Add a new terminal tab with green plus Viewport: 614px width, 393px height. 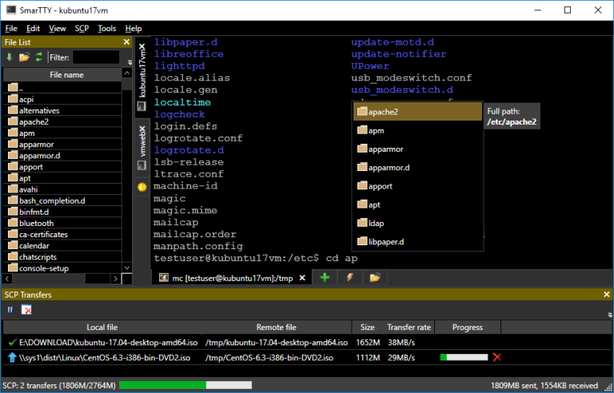click(x=325, y=277)
